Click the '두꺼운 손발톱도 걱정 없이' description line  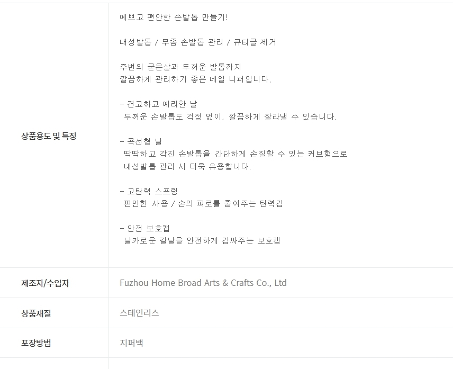(x=230, y=116)
